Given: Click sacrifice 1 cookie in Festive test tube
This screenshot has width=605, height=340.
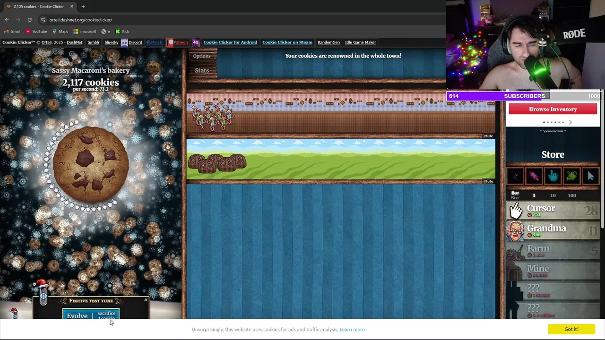Looking at the screenshot, I should (106, 315).
